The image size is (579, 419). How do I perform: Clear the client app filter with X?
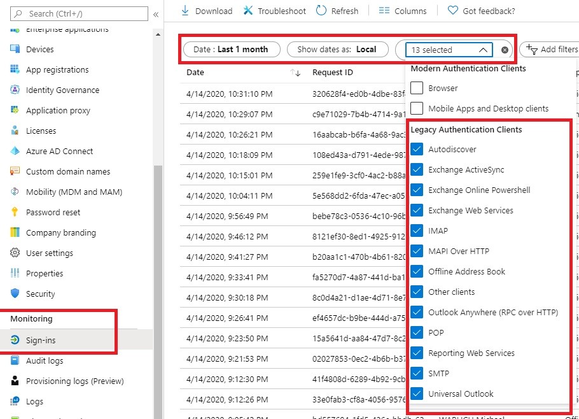click(505, 50)
